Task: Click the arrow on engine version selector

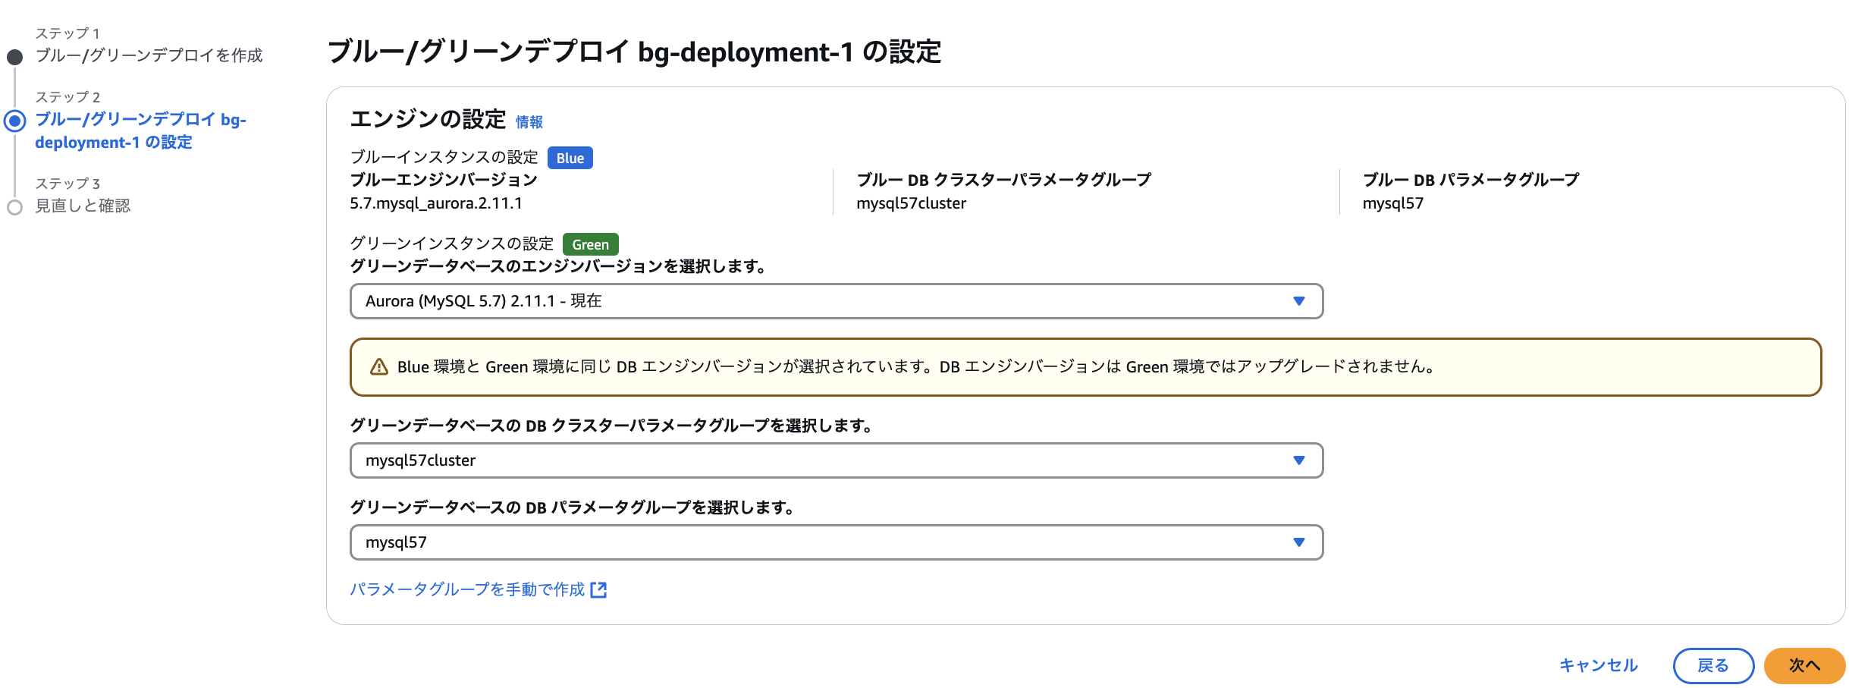Action: click(x=1298, y=301)
